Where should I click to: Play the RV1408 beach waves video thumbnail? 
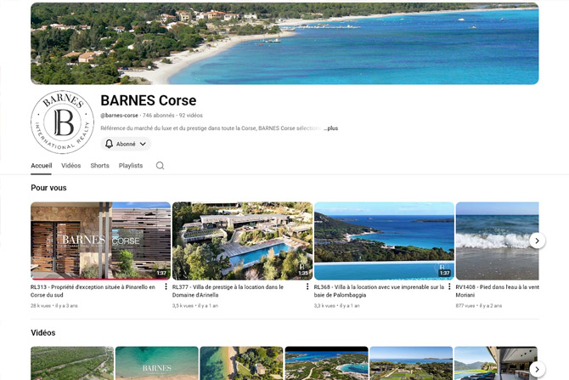click(497, 241)
